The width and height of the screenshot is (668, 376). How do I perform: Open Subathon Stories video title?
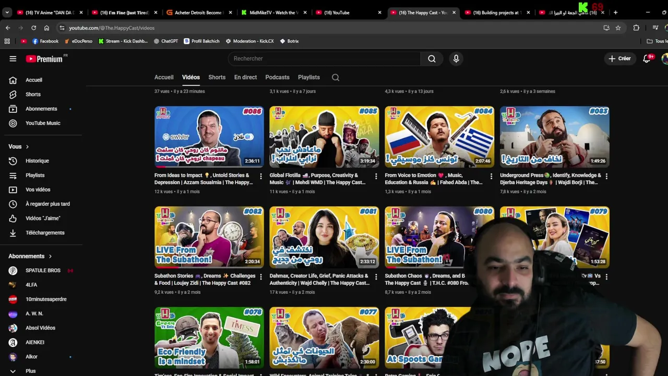pos(205,279)
